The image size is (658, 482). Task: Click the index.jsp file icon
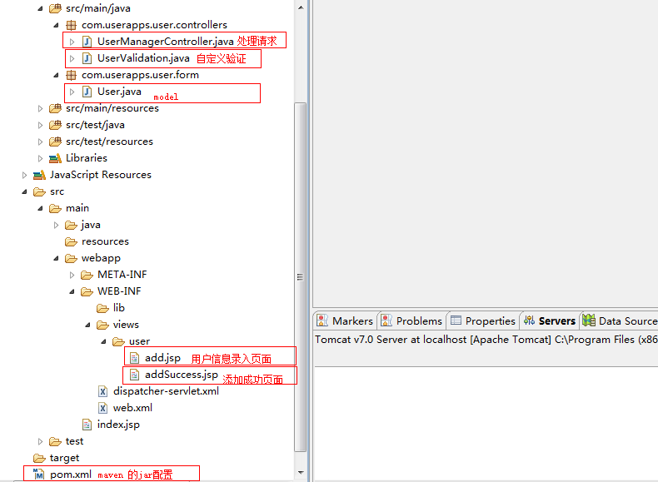pos(87,425)
